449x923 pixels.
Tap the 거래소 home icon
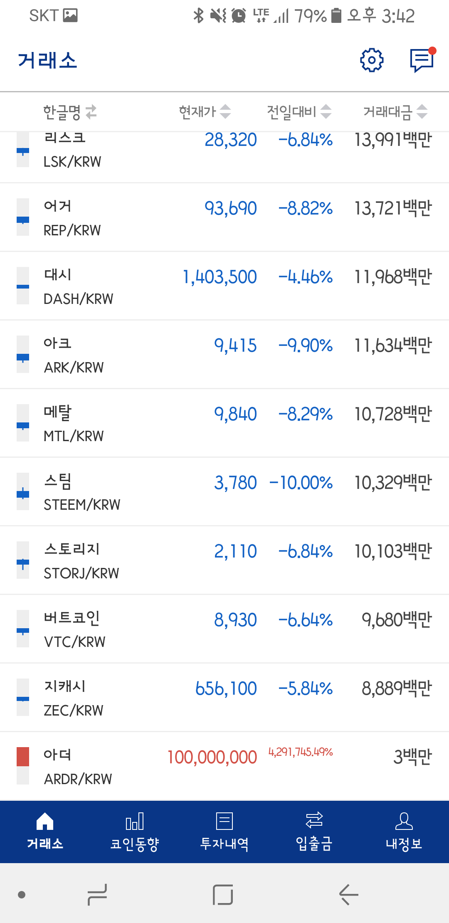point(45,822)
